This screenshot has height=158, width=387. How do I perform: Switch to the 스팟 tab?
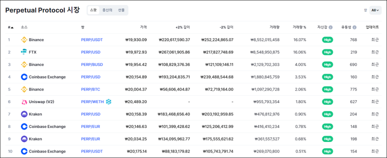(93, 10)
